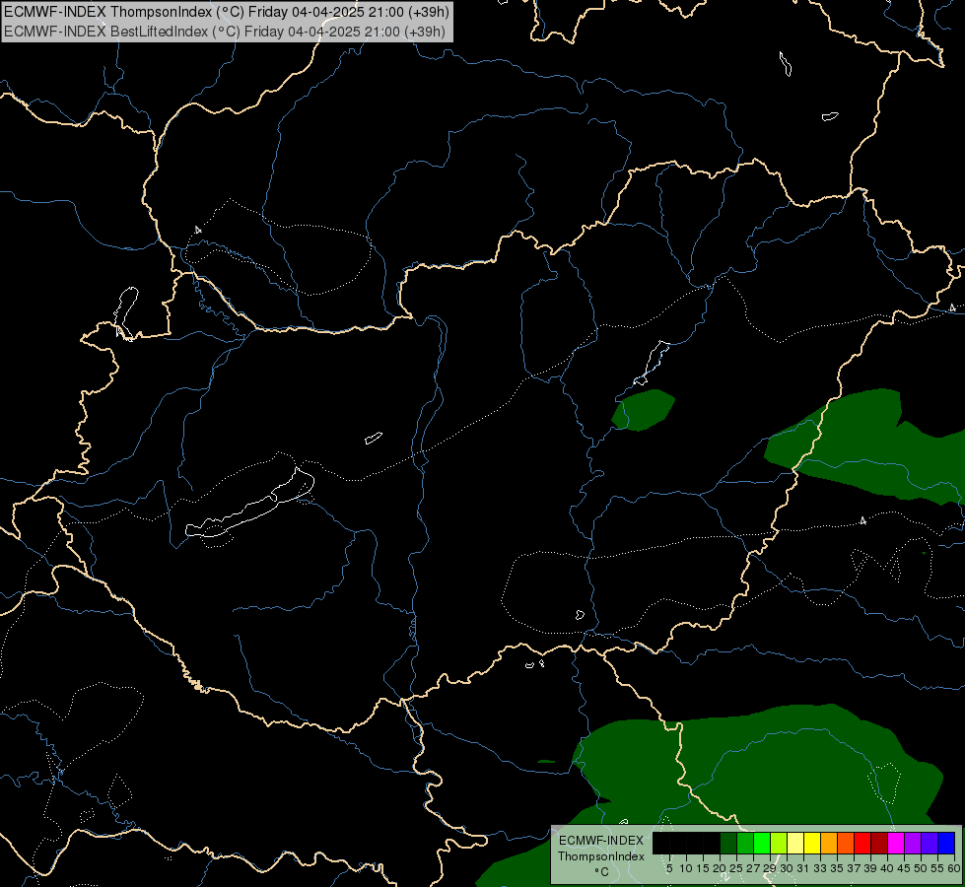
Task: Pick the bright red 37–39 legend swatch
Action: coord(862,843)
